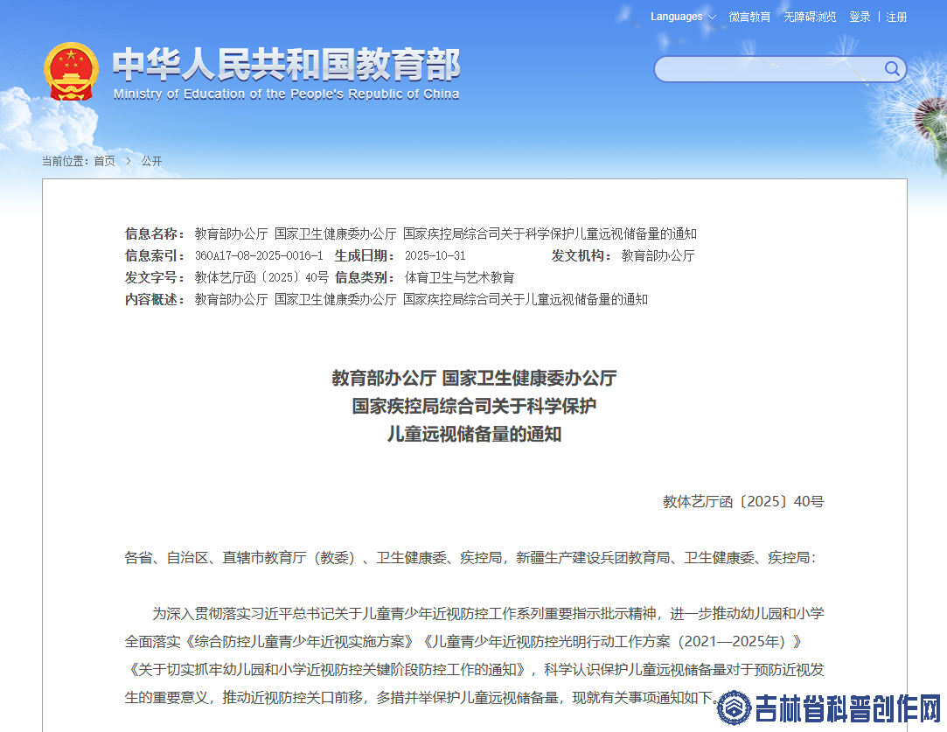Click the English Ministry of Education subtitle

[x=286, y=94]
